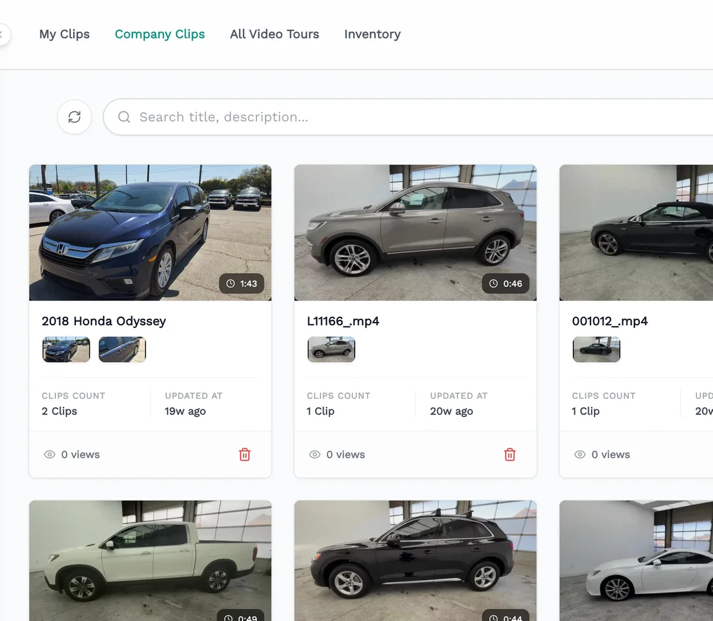Click the 2018 Honda Odyssey title
Viewport: 713px width, 621px height.
point(104,321)
